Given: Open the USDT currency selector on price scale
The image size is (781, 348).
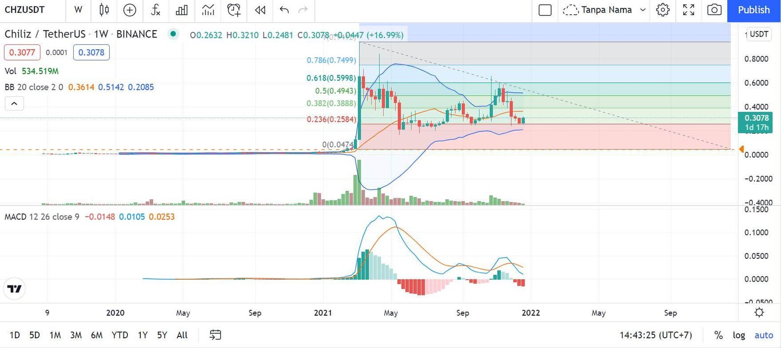Looking at the screenshot, I should point(759,34).
